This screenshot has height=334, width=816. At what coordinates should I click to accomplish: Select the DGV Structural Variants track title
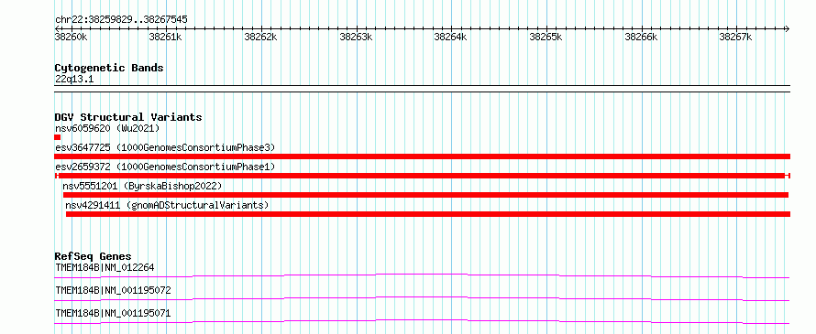128,117
